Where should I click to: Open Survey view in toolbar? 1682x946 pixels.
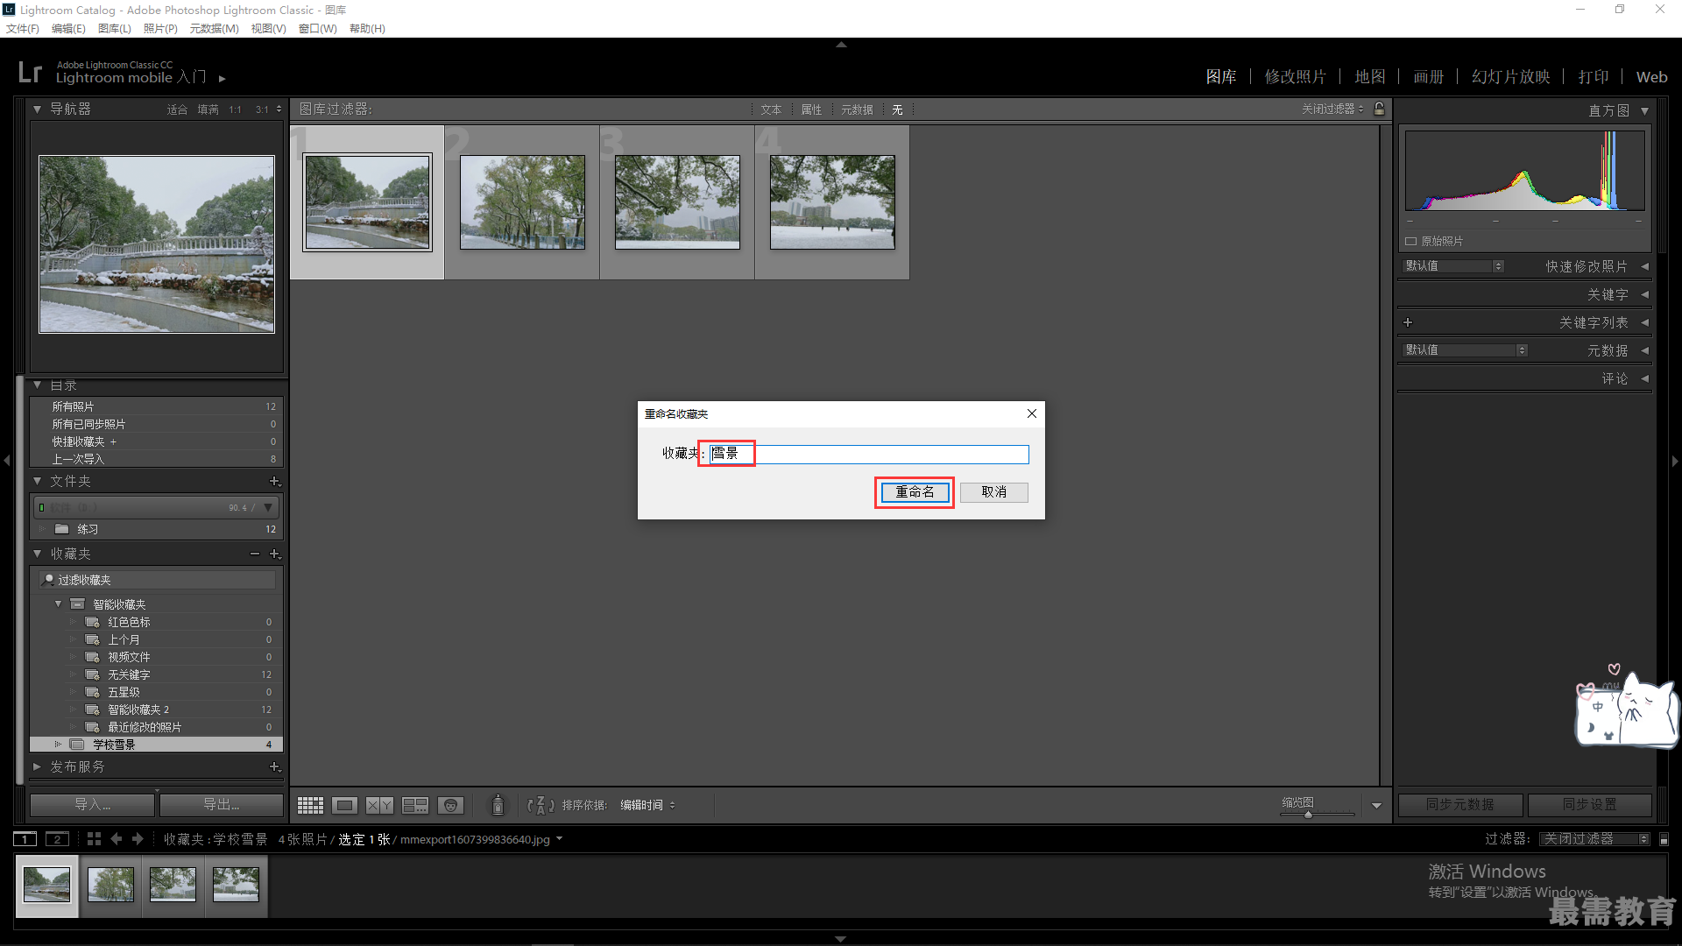(x=415, y=805)
